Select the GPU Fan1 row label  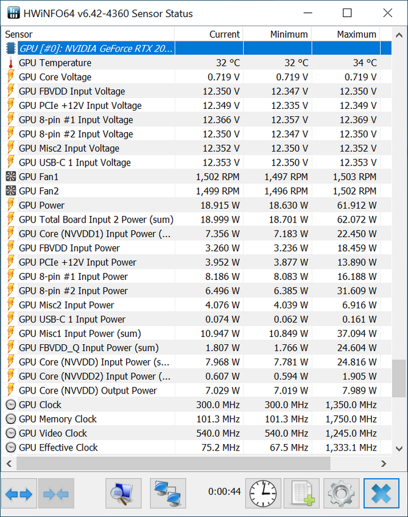tap(38, 177)
